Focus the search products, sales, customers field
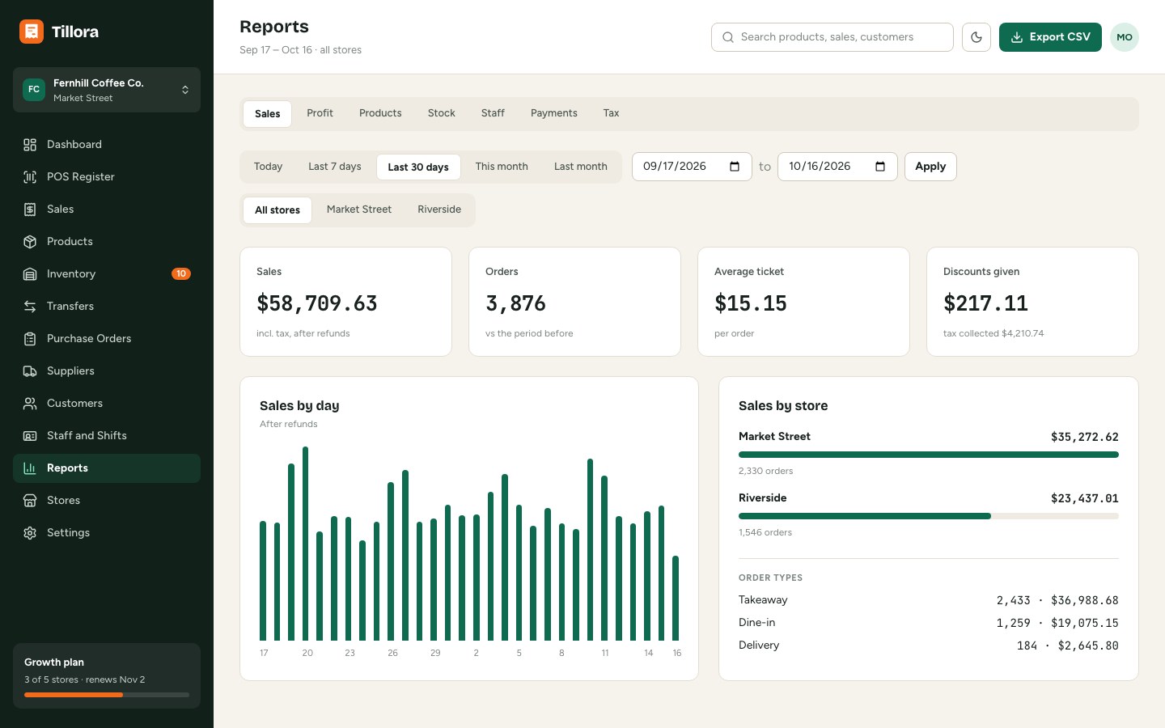 [x=832, y=37]
